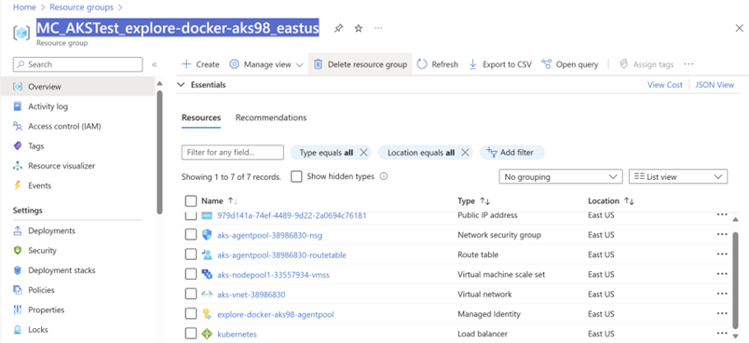Go to the Home breadcrumb

[x=24, y=7]
